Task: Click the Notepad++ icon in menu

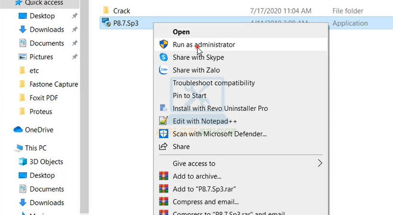Action: tap(164, 121)
